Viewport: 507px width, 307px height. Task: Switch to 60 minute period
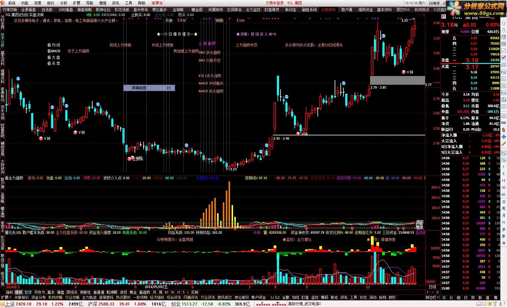click(167, 292)
